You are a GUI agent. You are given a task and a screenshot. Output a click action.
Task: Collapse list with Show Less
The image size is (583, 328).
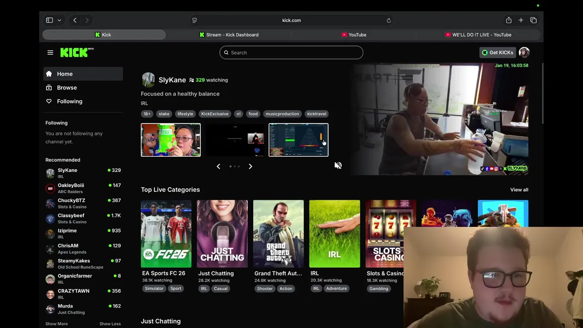click(110, 323)
